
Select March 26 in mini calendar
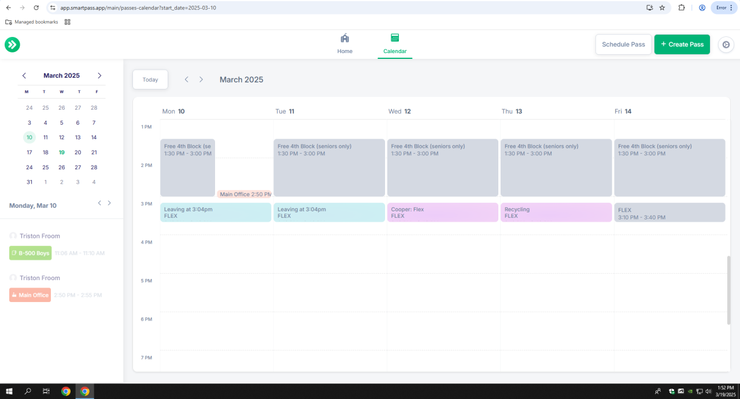pos(62,167)
